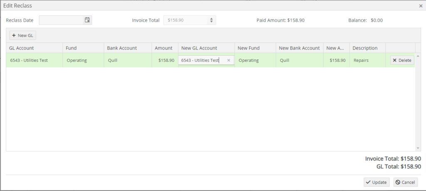Click the Bank Account column header
This screenshot has width=426, height=191.
click(x=122, y=48)
